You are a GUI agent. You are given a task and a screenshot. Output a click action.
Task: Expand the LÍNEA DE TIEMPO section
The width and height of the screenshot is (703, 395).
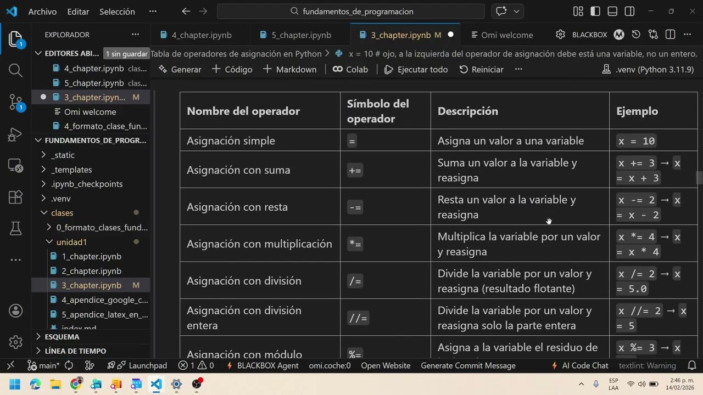pos(91,351)
